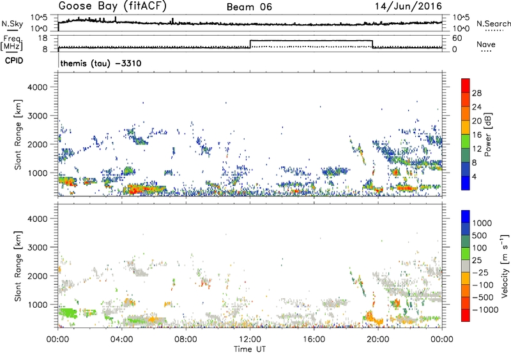Click the "Beam 06" heading
The width and height of the screenshot is (511, 353).
tap(249, 7)
